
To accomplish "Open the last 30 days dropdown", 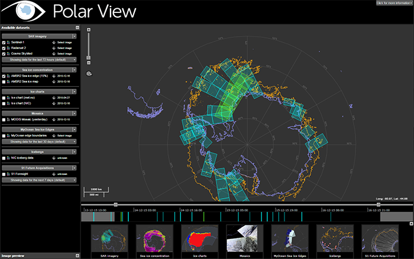I will pyautogui.click(x=40, y=142).
